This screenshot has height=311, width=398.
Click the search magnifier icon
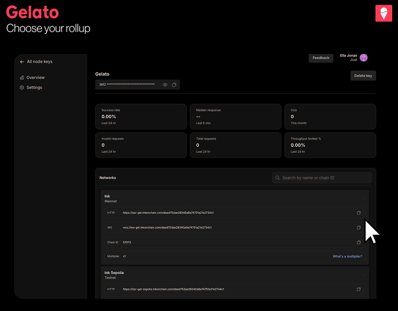[x=277, y=178]
